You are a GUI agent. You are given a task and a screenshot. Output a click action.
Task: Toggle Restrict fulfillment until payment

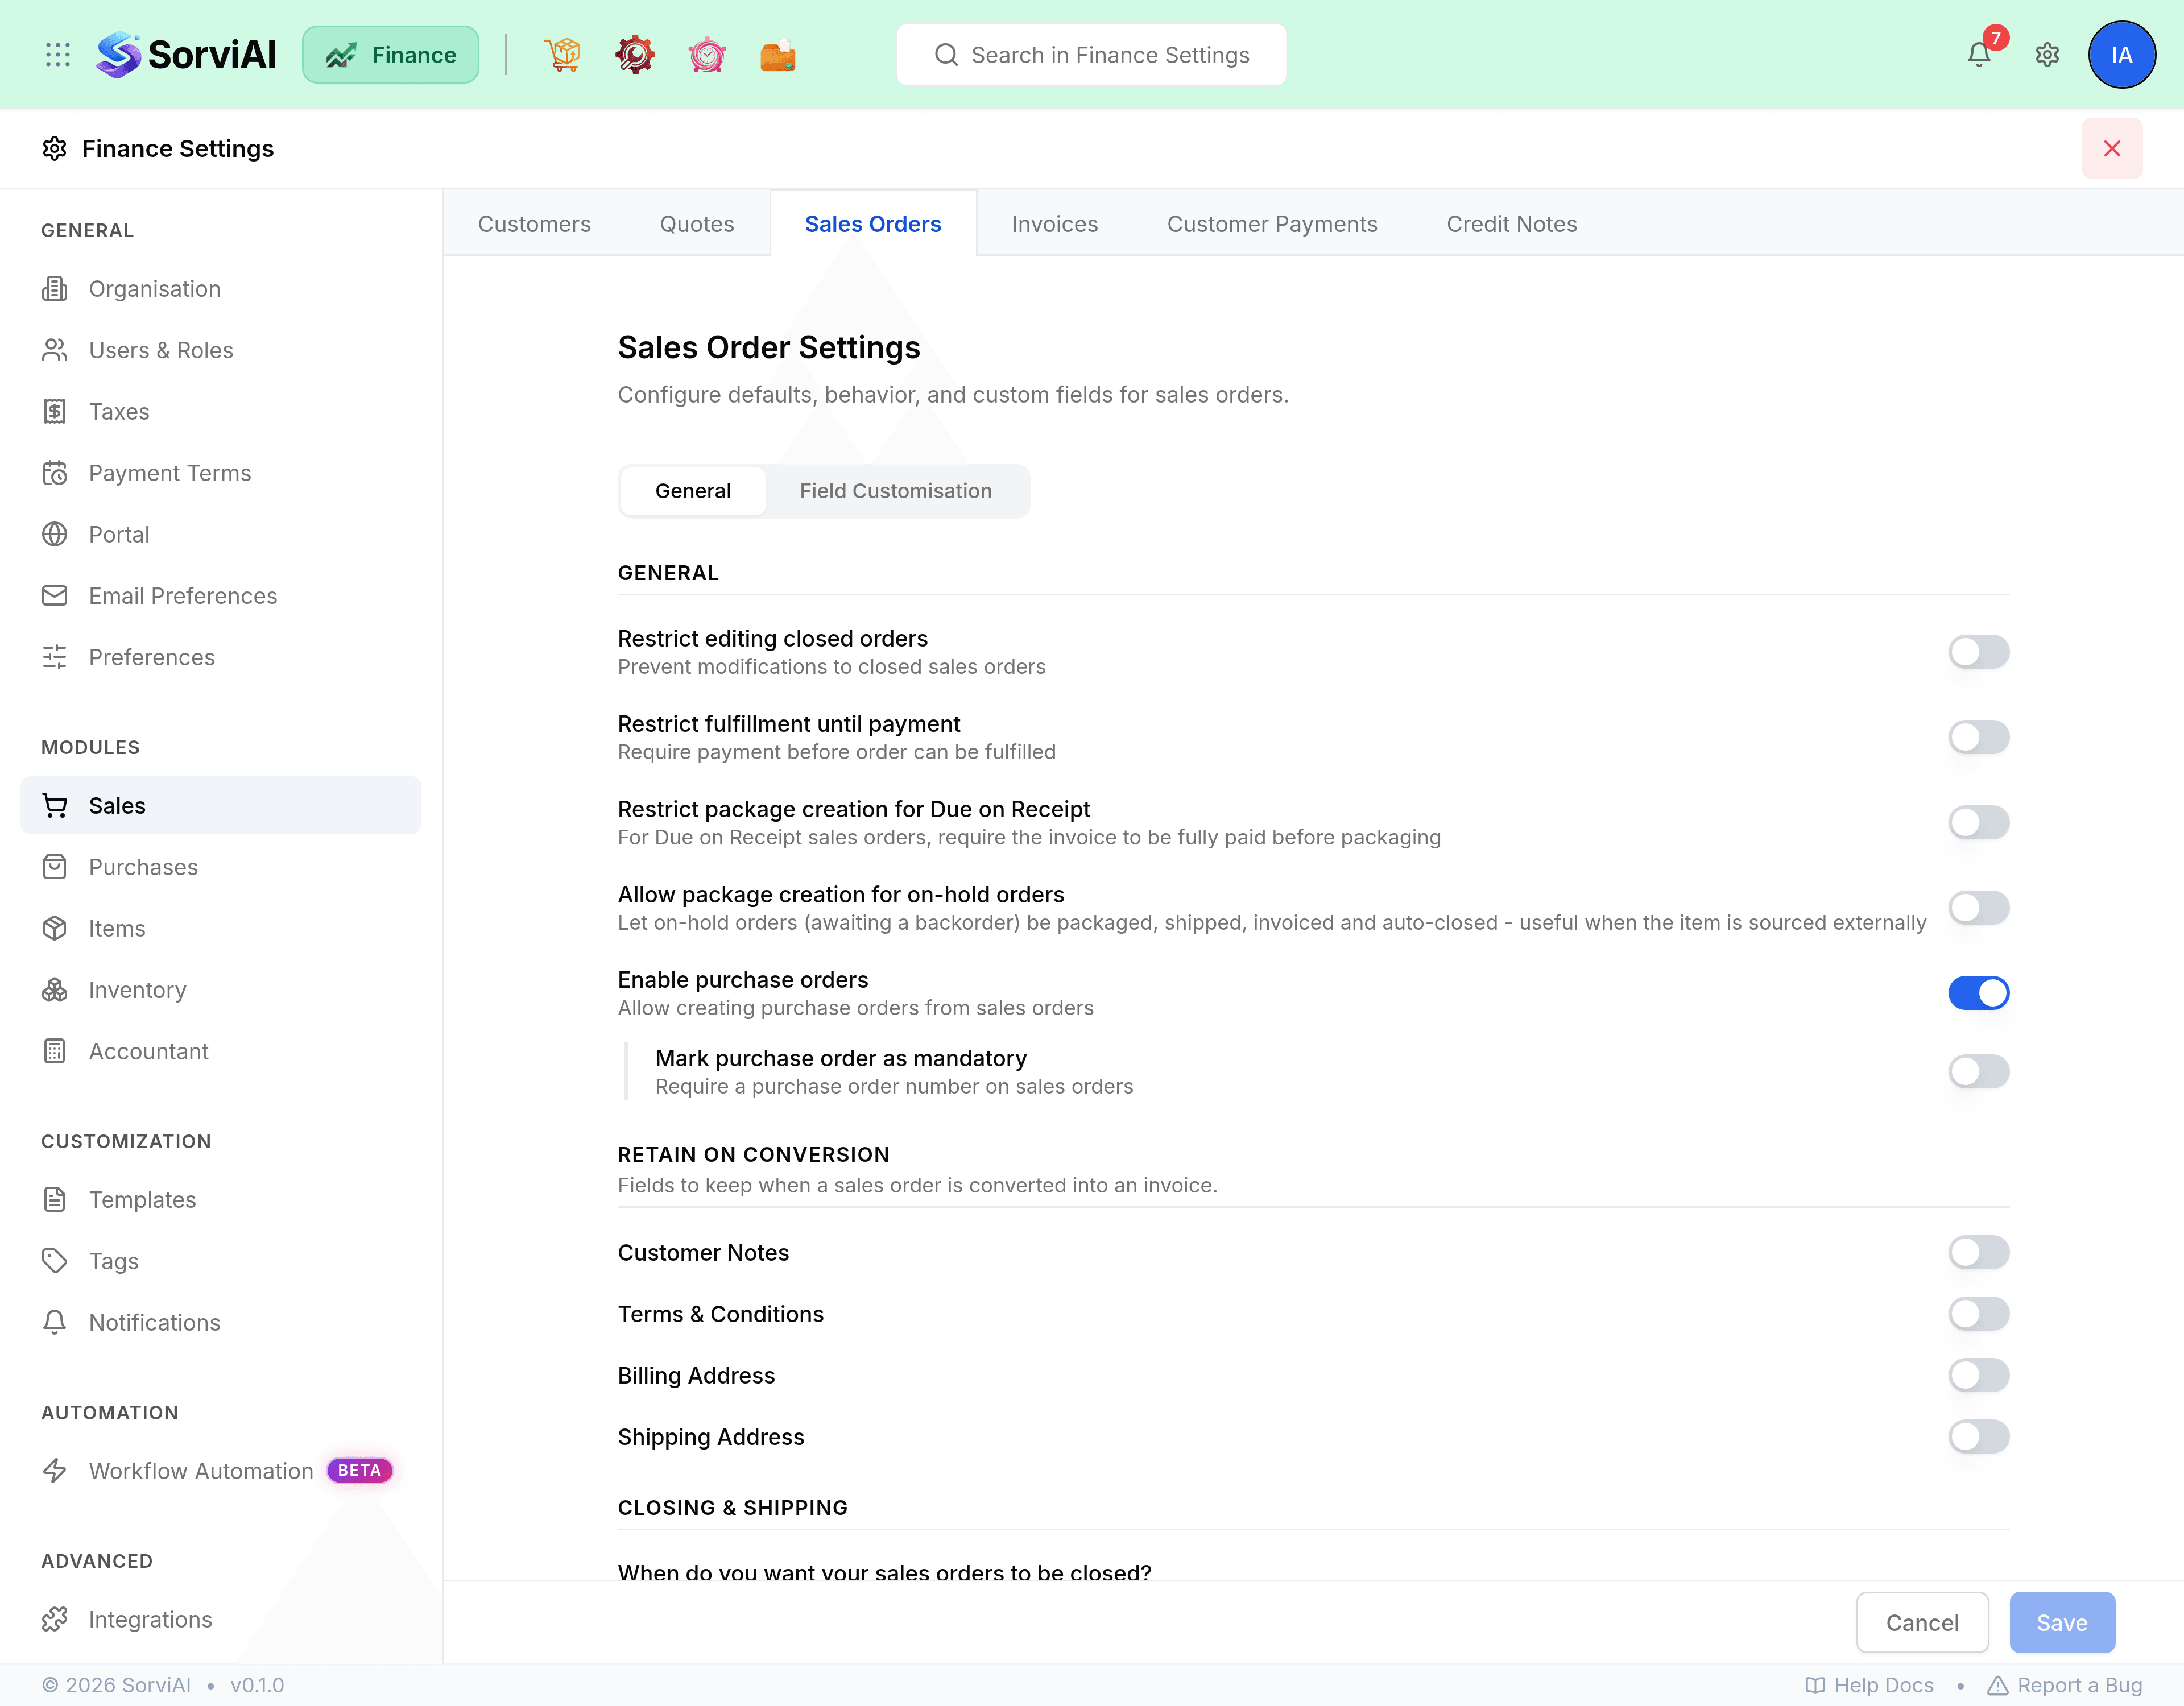click(1978, 737)
